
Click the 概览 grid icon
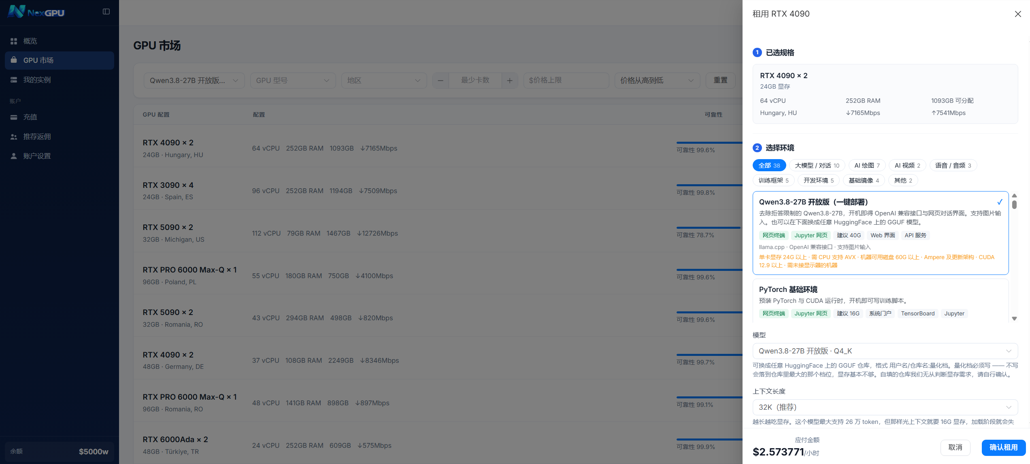14,41
